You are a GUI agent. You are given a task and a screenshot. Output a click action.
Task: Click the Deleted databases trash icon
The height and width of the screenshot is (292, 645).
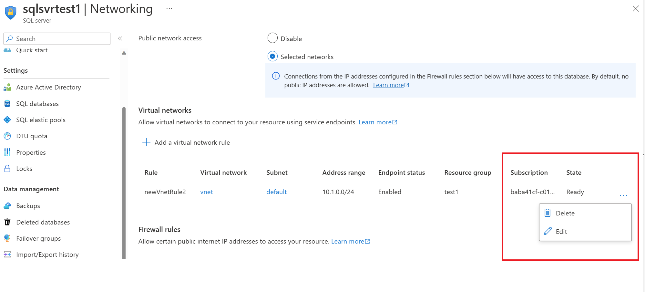[7, 222]
